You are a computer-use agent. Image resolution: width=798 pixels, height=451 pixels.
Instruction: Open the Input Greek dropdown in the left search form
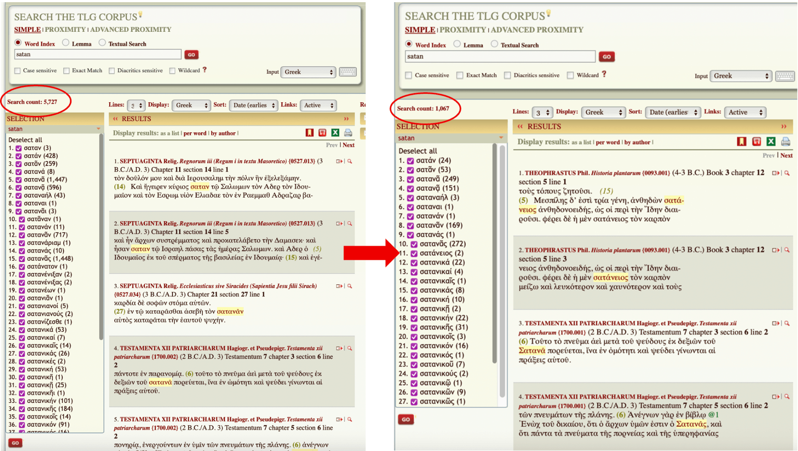pyautogui.click(x=308, y=72)
